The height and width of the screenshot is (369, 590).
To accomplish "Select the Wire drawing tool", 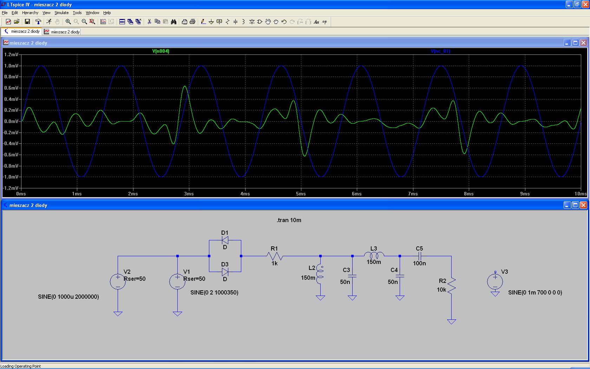I will [203, 22].
